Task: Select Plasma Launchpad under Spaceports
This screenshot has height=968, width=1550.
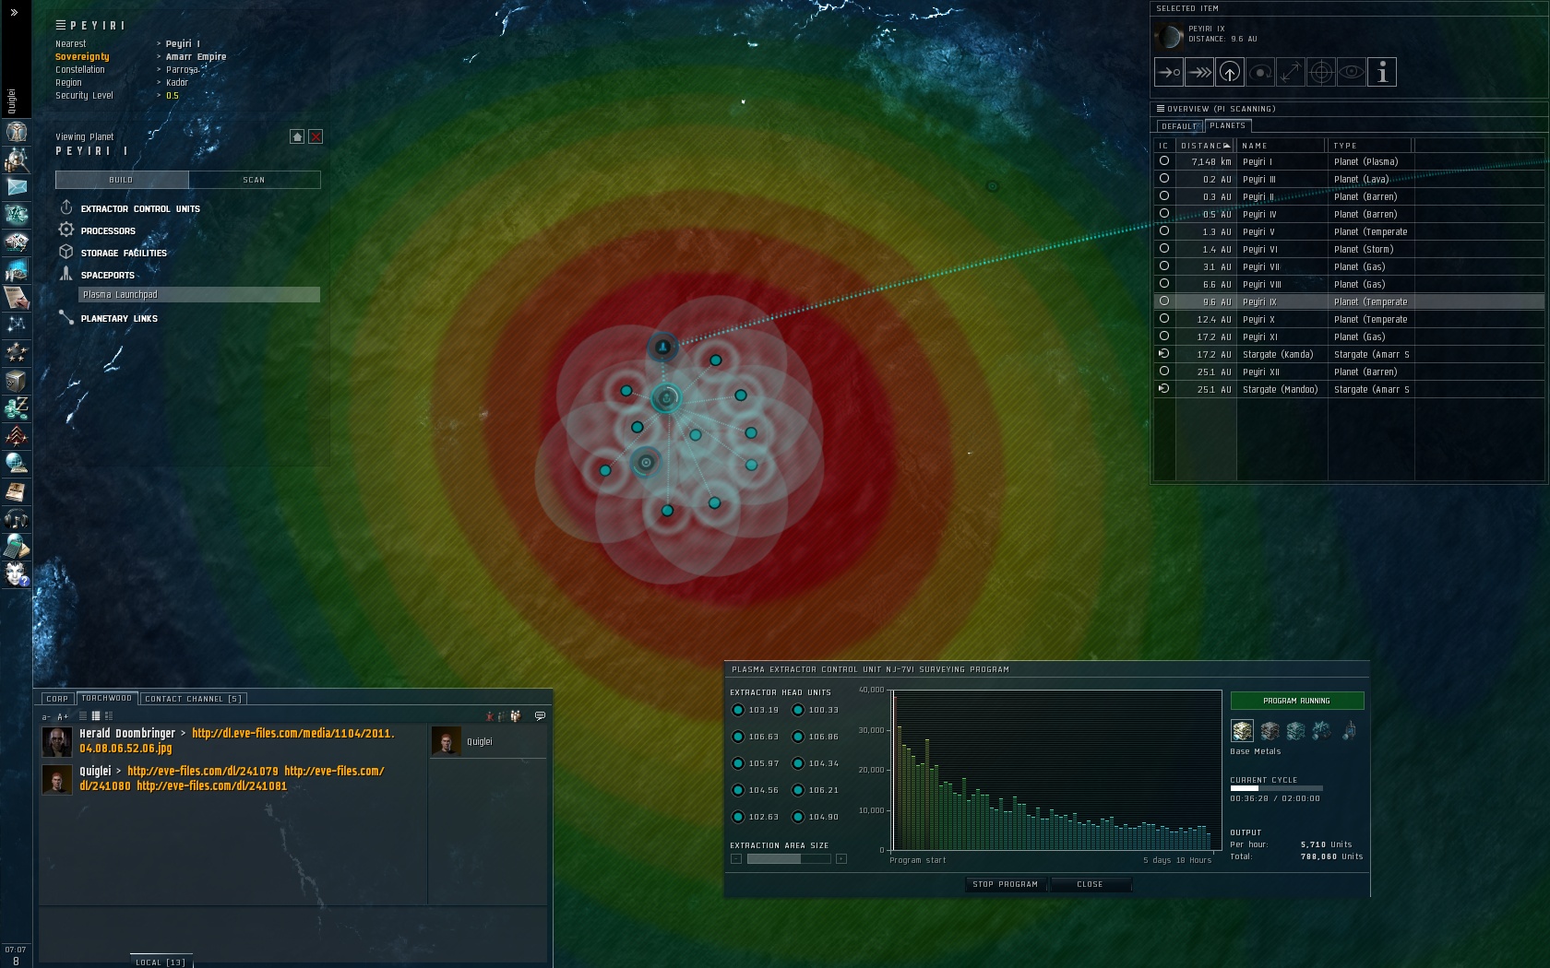Action: coord(199,295)
